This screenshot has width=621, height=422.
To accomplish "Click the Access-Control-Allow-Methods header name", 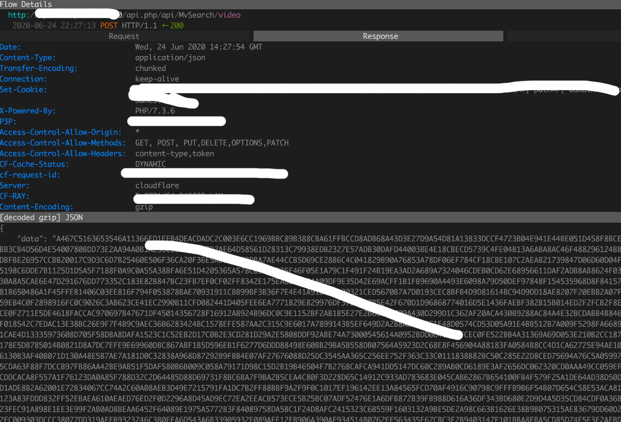I will coord(63,142).
